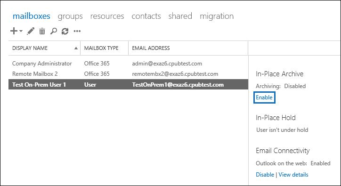
Task: Switch to the mailboxes tab
Action: coord(32,16)
